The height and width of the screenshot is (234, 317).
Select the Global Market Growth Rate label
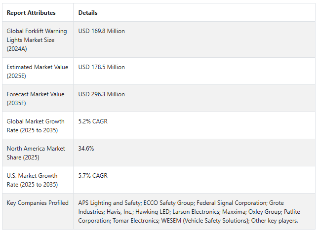pyautogui.click(x=36, y=125)
